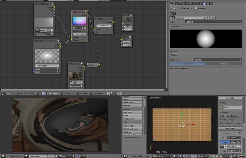Open the Constraints chain-link properties icon

[191, 4]
